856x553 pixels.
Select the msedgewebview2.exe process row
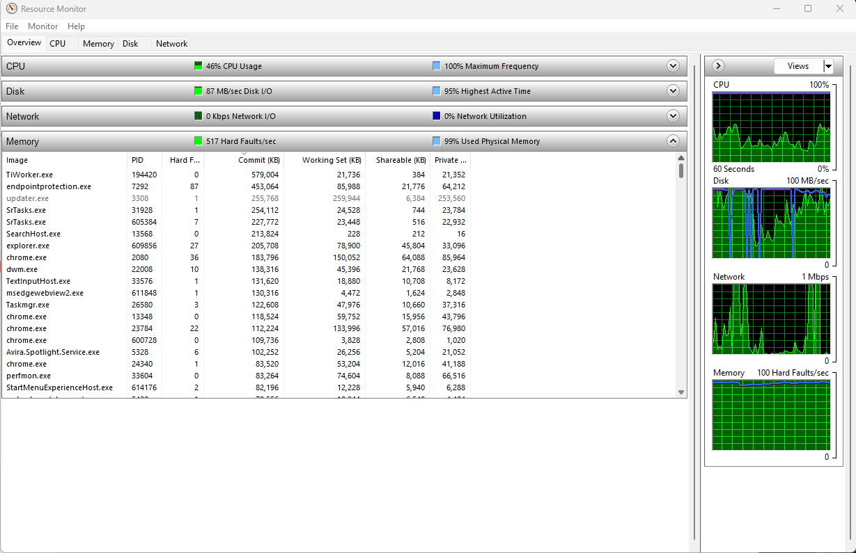click(x=235, y=293)
